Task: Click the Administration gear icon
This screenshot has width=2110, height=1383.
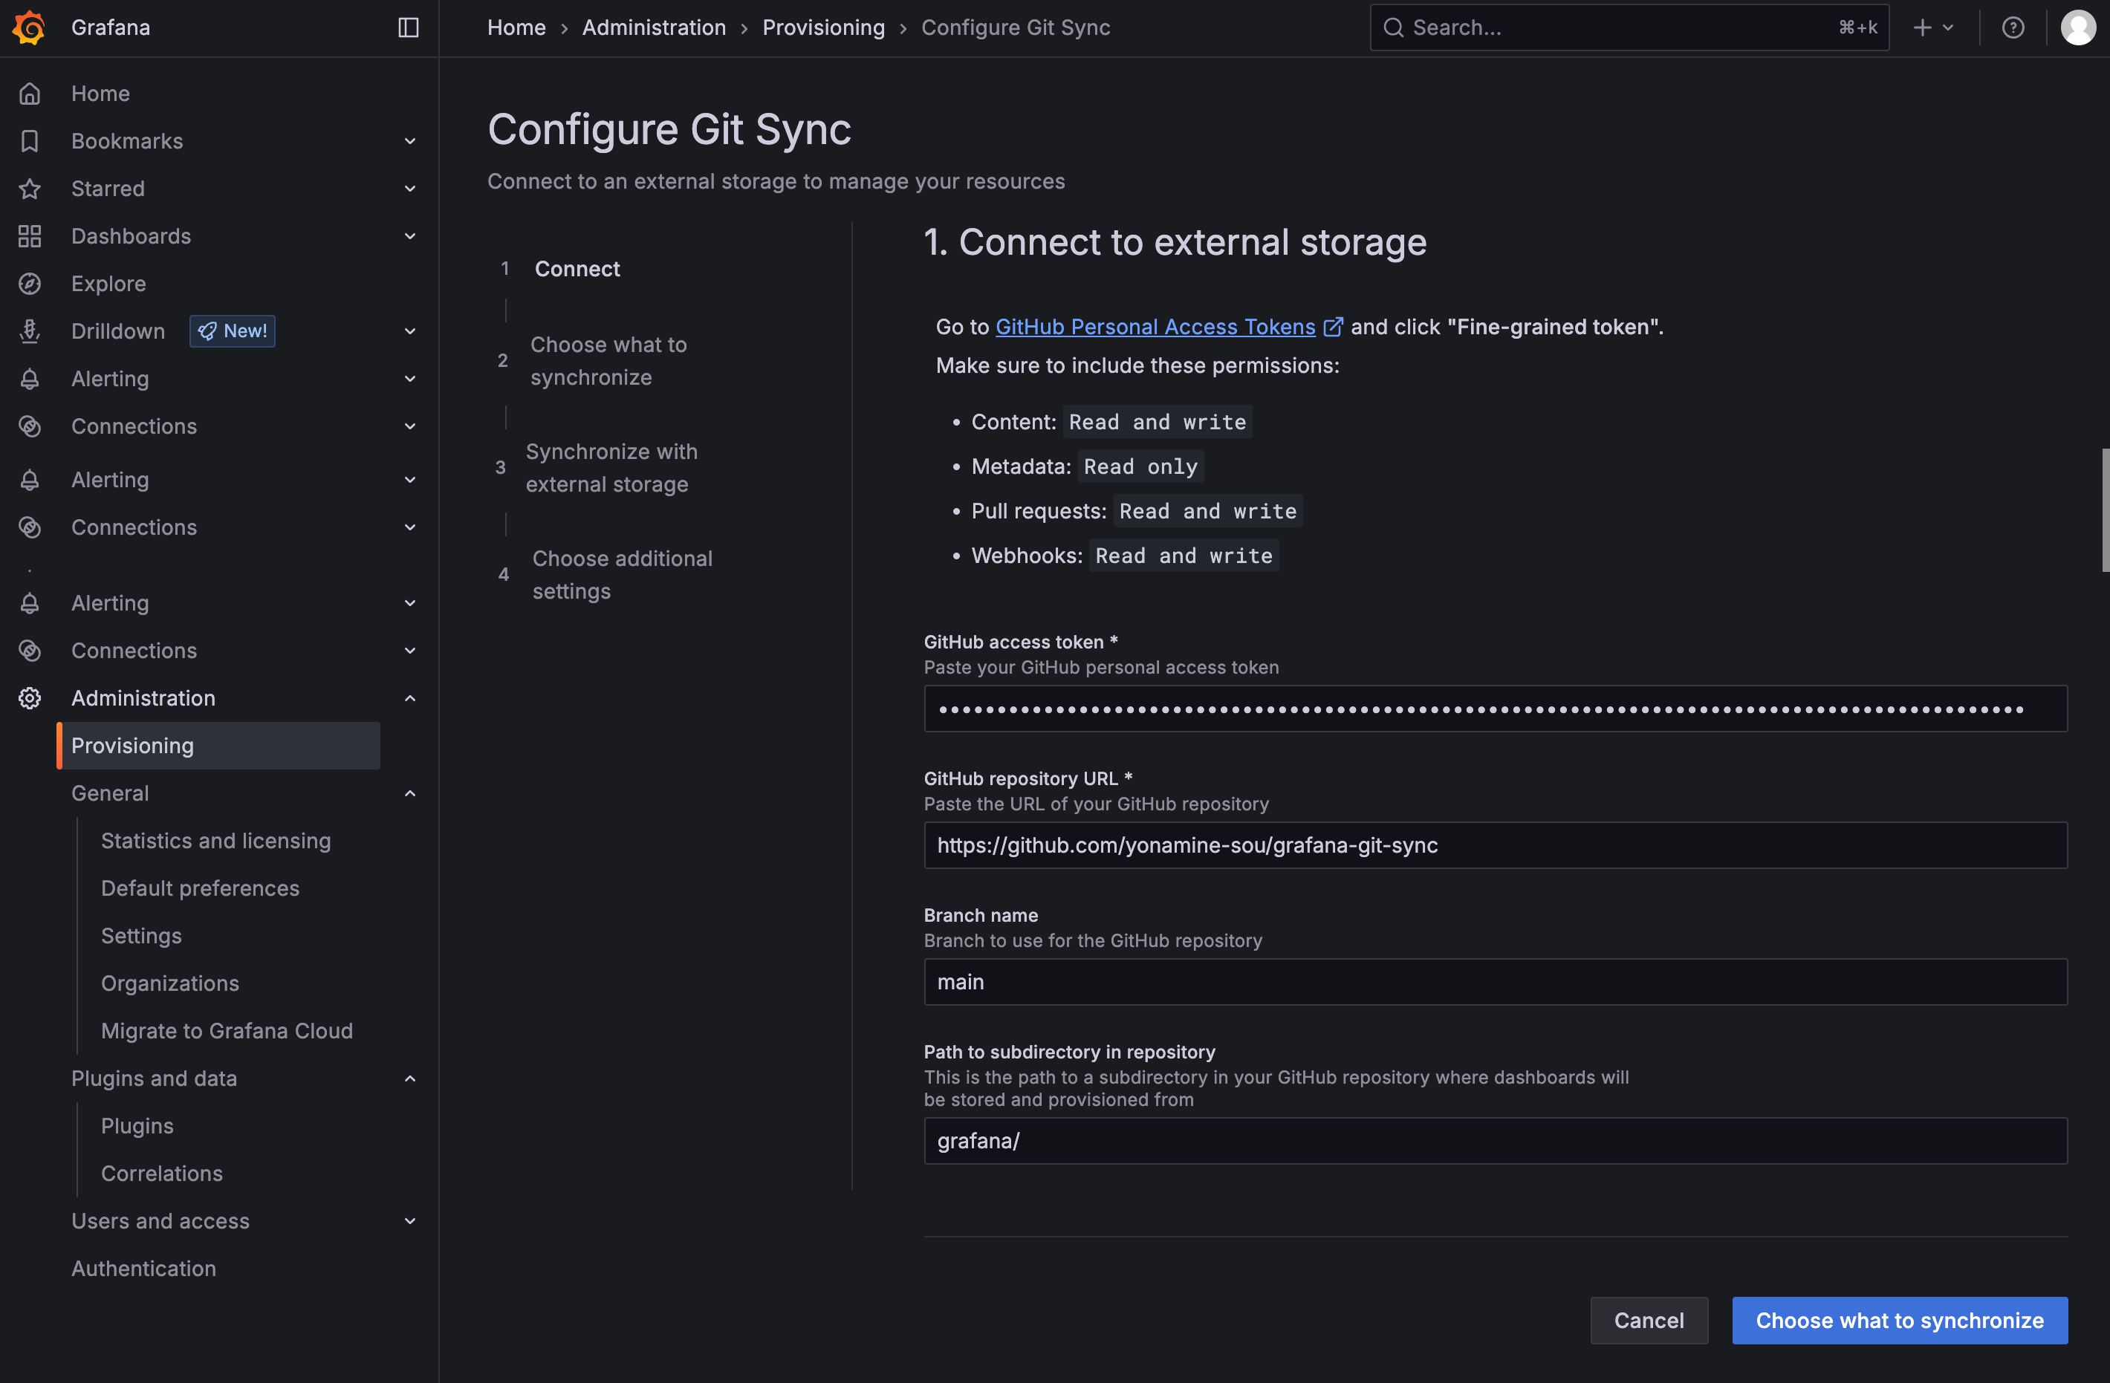Action: 30,697
